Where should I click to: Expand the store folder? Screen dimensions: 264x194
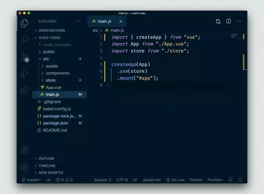pos(60,80)
